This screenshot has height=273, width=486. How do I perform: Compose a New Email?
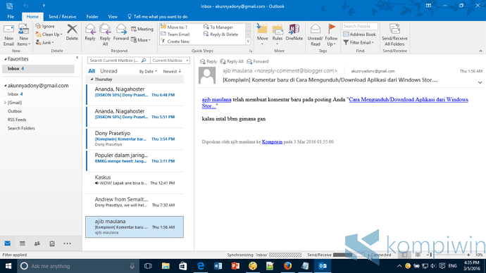click(x=8, y=35)
